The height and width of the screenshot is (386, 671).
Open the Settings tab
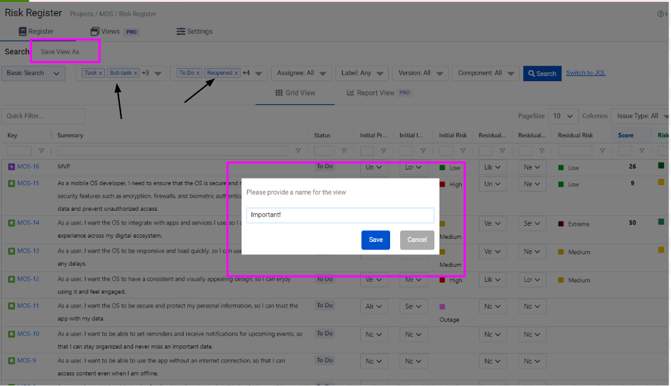(194, 31)
